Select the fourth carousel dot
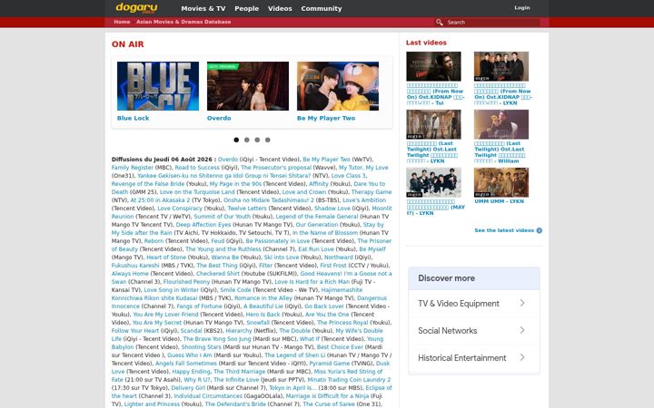Viewport: 654px width, 408px height. pos(268,140)
